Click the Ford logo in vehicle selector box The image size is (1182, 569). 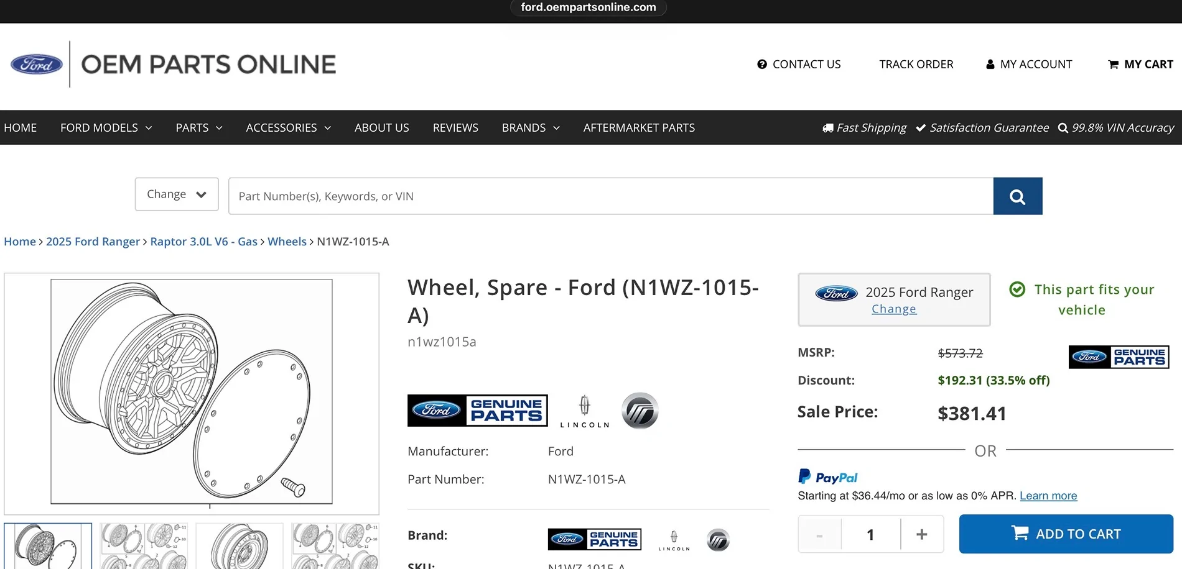tap(837, 293)
